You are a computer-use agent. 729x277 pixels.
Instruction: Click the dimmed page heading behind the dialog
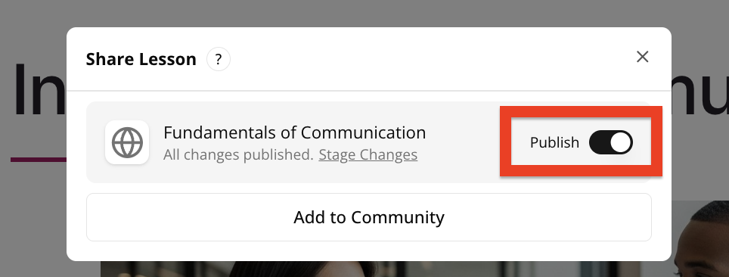[x=39, y=90]
